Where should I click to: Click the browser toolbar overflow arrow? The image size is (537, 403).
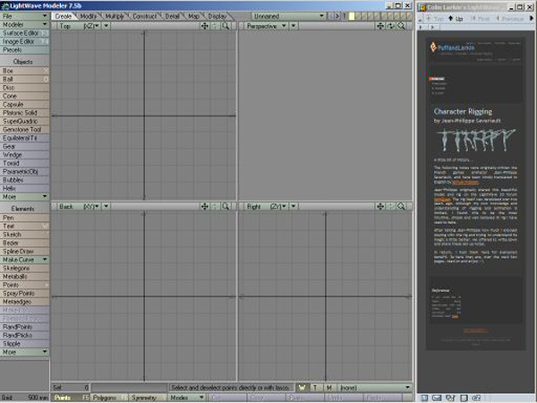point(532,19)
